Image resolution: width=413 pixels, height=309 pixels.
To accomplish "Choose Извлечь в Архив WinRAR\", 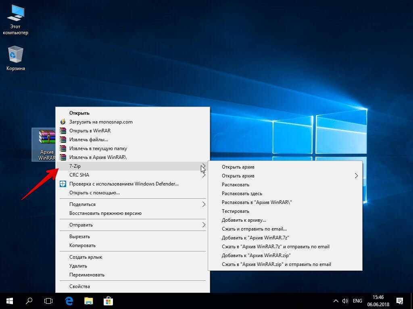I will 132,157.
